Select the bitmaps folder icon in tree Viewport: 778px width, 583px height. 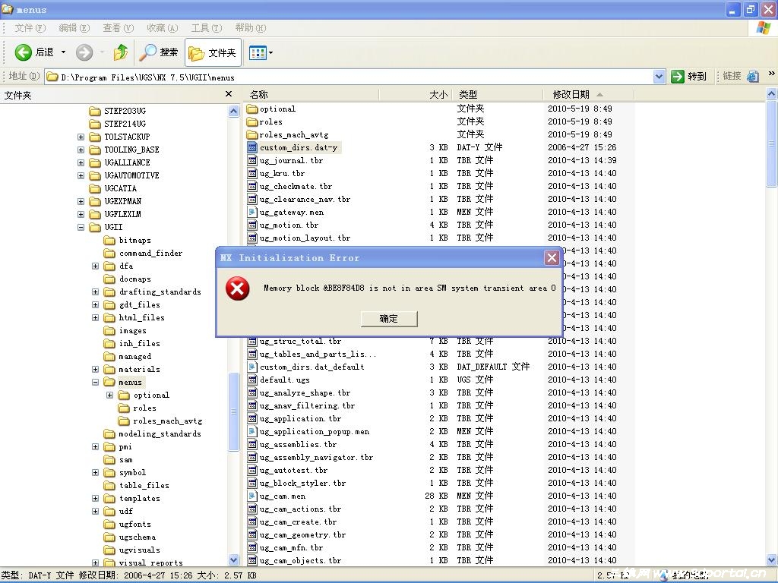[109, 240]
